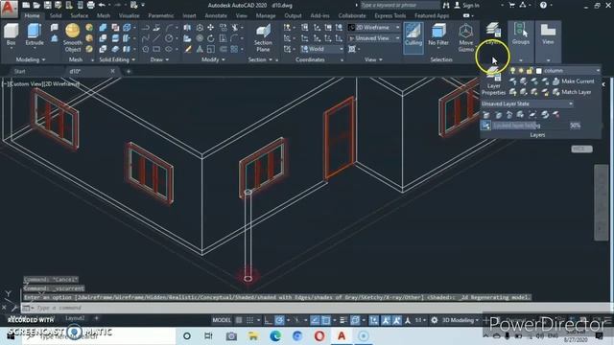The height and width of the screenshot is (345, 614).
Task: Open Opera browser from the taskbar
Action: pos(319,336)
